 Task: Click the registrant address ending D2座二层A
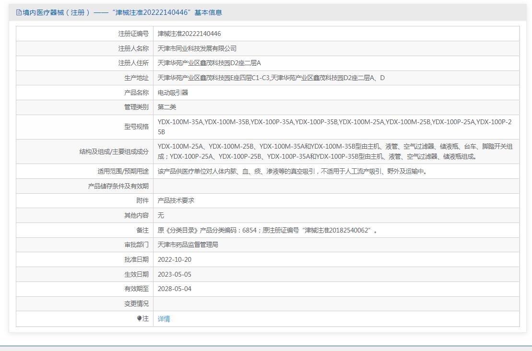(x=209, y=63)
